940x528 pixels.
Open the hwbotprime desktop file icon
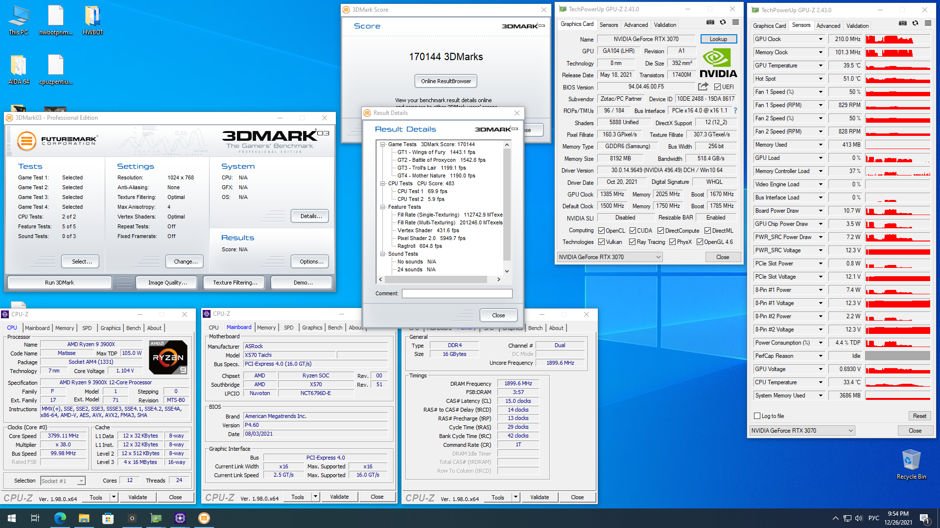(x=55, y=21)
